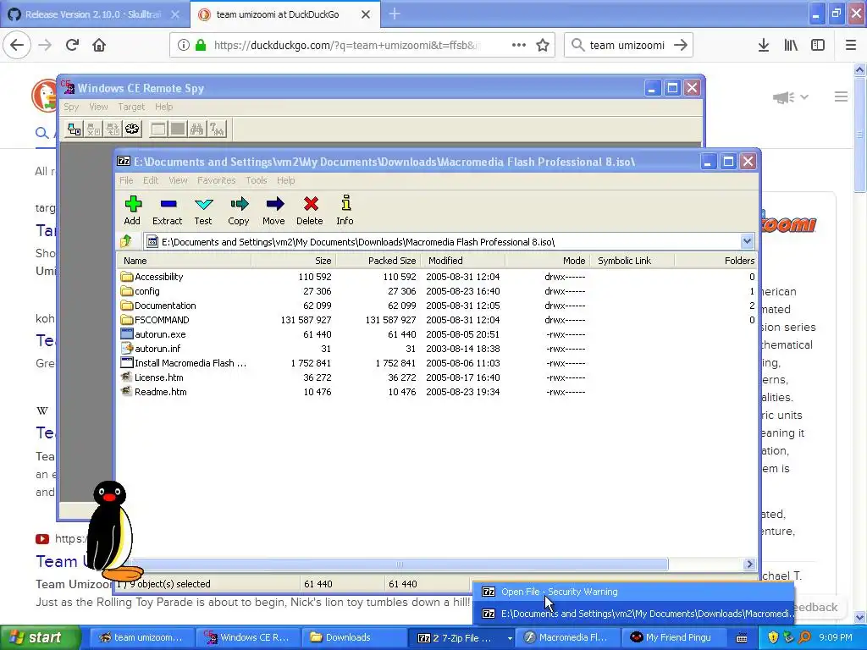The width and height of the screenshot is (867, 650).
Task: Open Firefox page actions ellipsis menu
Action: pos(519,45)
